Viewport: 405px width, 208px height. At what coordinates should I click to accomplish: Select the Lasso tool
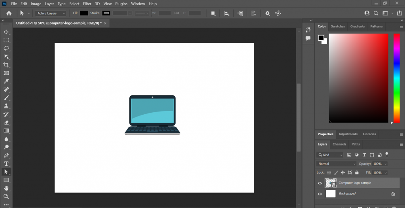point(6,48)
